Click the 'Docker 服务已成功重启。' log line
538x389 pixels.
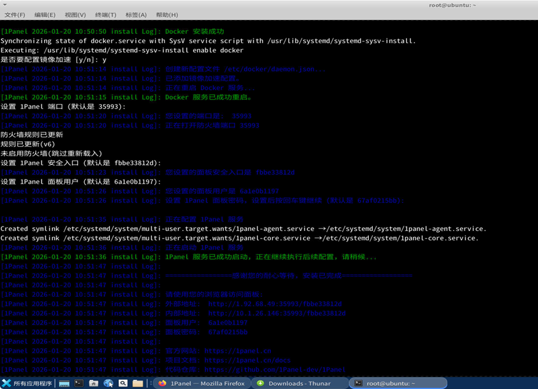pyautogui.click(x=126, y=97)
